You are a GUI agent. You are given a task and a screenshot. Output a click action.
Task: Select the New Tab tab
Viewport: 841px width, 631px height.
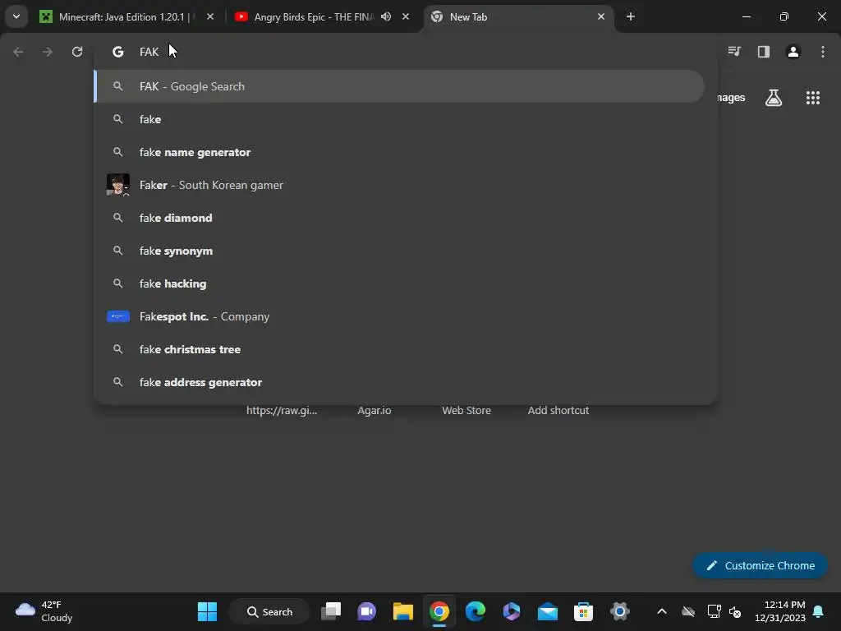pos(517,16)
